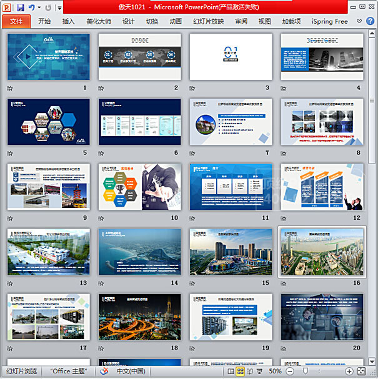Fit slide to window icon
This screenshot has width=378, height=379.
click(361, 372)
